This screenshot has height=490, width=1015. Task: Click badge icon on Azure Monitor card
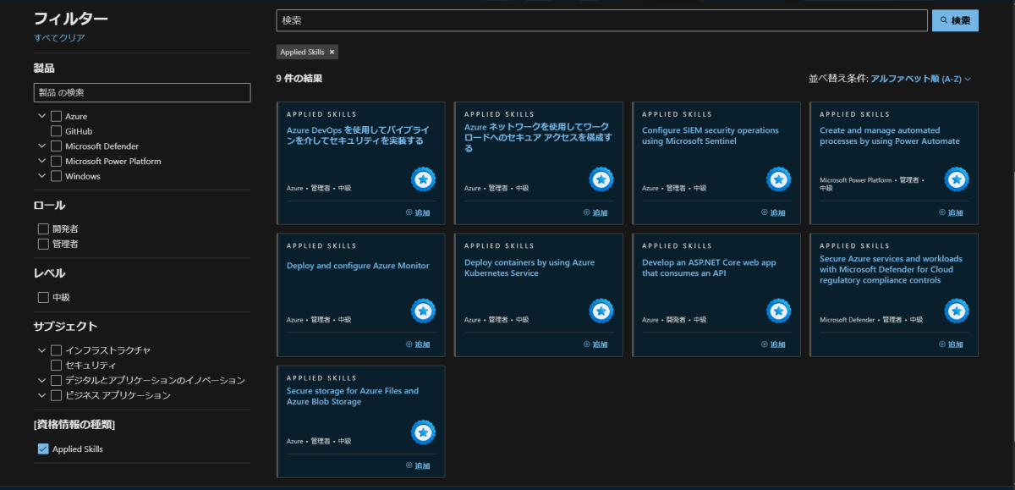pyautogui.click(x=424, y=311)
